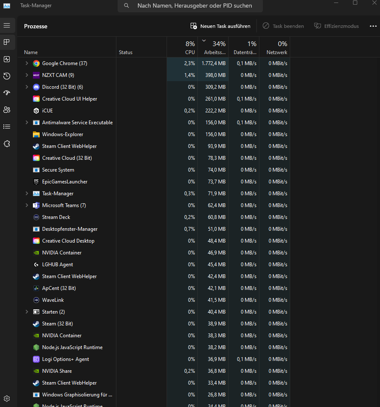Click the 222,2 MB memory cell
Image resolution: width=380 pixels, height=407 pixels.
[213, 111]
